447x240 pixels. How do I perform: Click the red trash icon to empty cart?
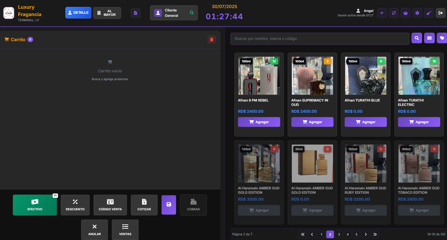(211, 40)
